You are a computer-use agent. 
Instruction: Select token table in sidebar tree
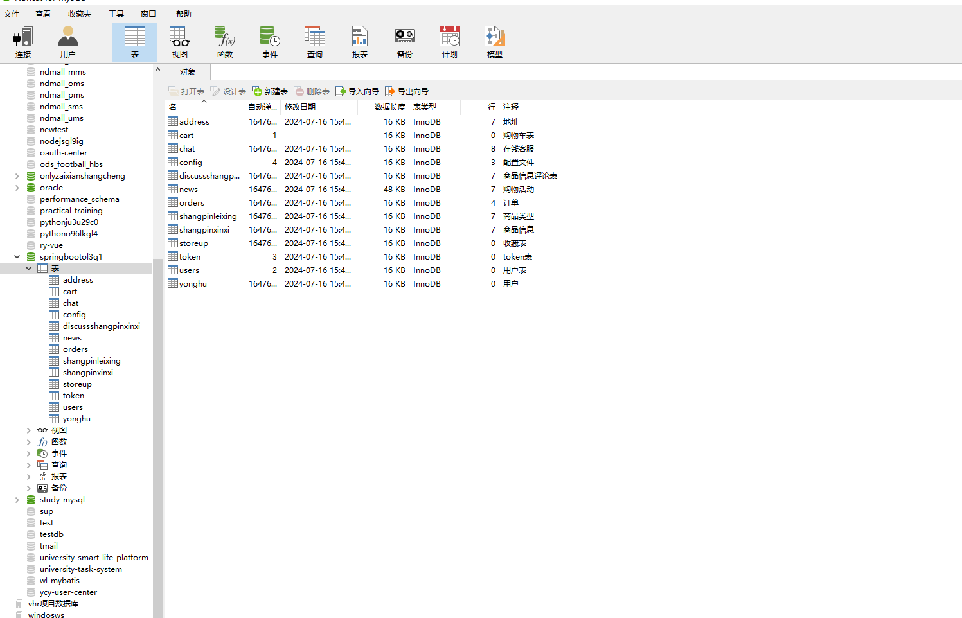pos(73,396)
